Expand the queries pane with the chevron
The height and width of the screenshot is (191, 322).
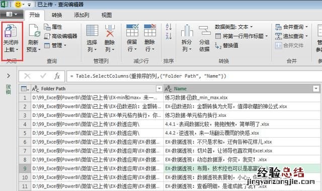(9, 76)
